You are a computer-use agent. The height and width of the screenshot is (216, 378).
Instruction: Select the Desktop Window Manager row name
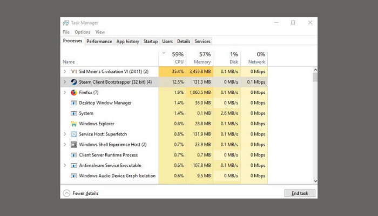tap(105, 103)
